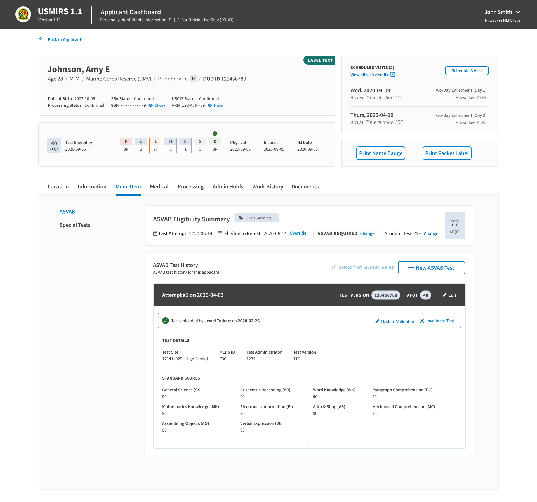This screenshot has height=502, width=537.
Task: Open the external link icon for visit details
Action: 393,74
